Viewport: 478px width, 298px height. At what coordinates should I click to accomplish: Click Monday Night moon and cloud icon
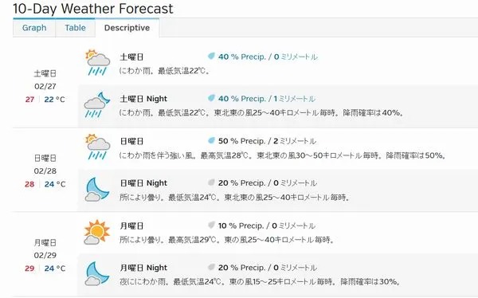point(97,273)
